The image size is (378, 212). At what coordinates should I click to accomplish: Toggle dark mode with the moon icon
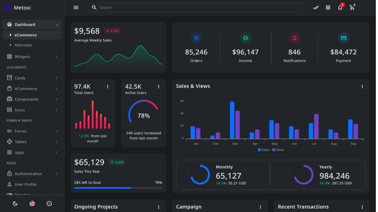tap(15, 203)
